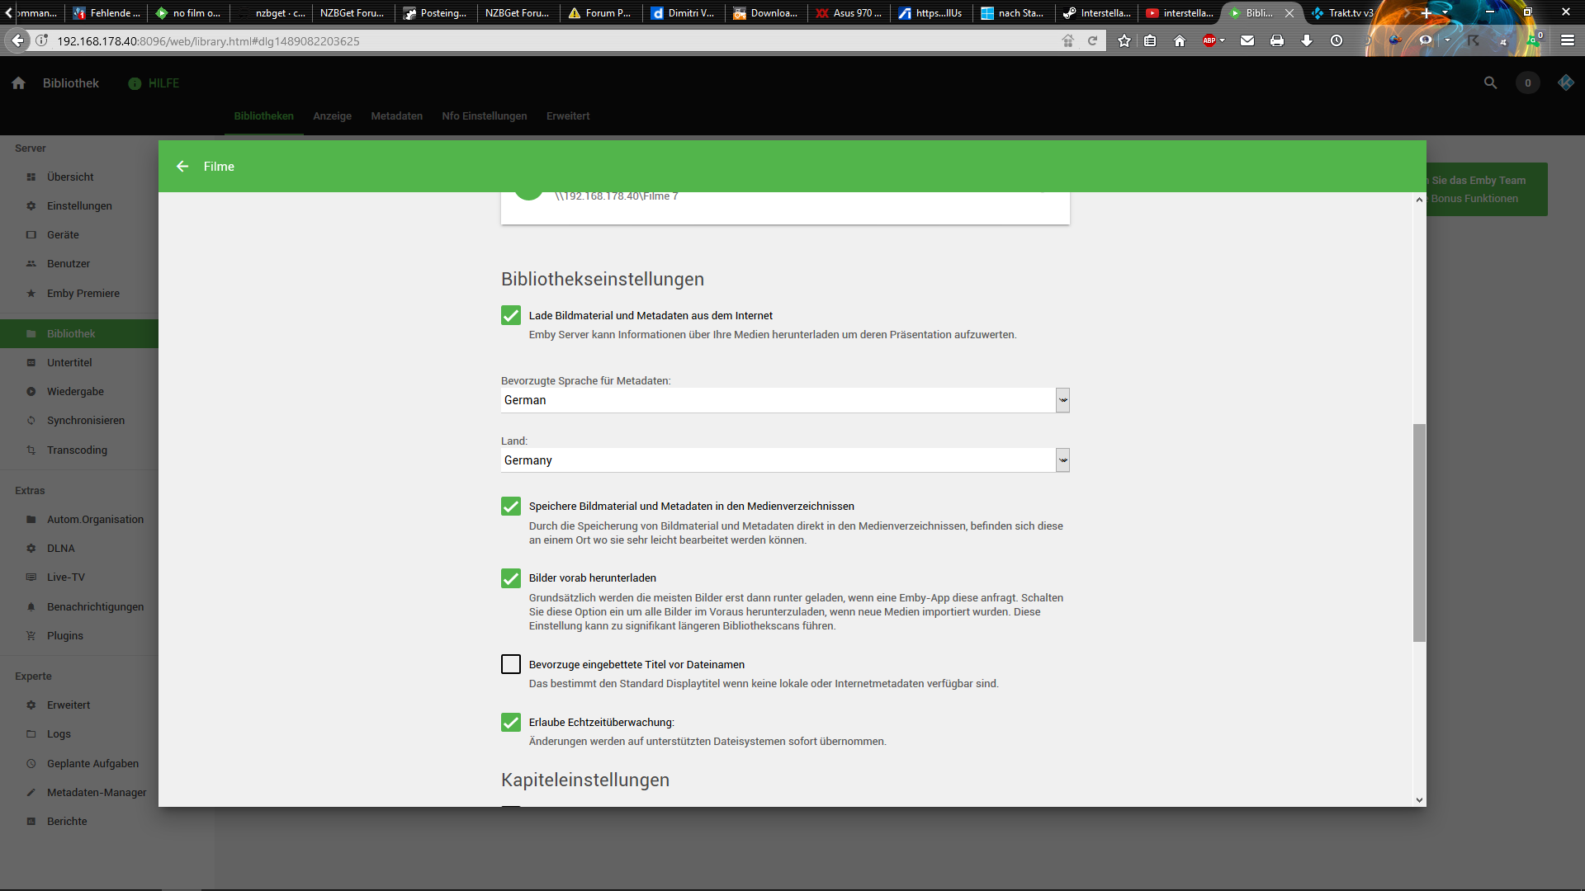The height and width of the screenshot is (891, 1585).
Task: Toggle Lade Bildmaterial und Metadaten aus dem Internet
Action: 511,316
